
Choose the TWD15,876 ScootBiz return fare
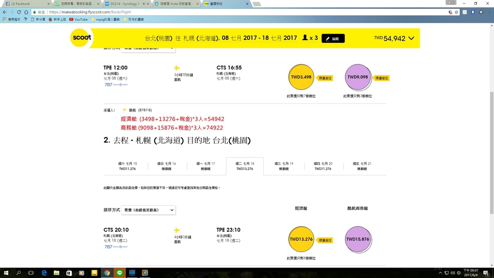pyautogui.click(x=357, y=239)
